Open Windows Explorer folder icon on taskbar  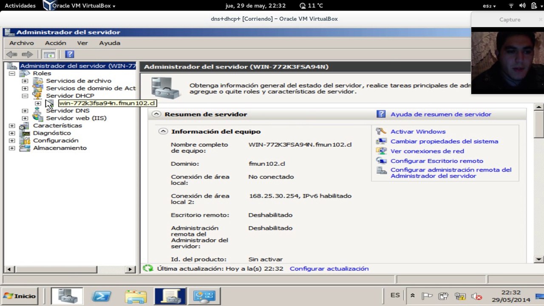(x=136, y=296)
